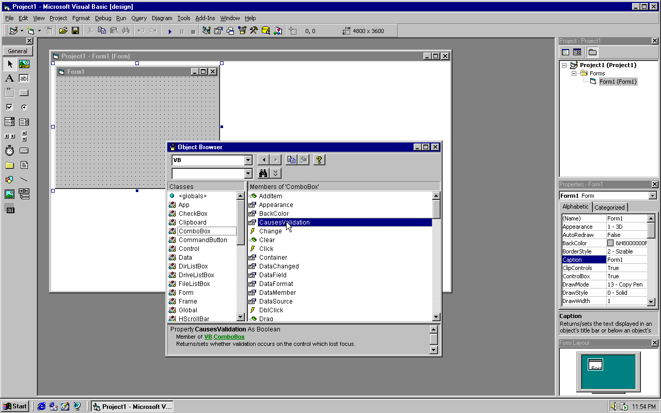The height and width of the screenshot is (413, 661).
Task: Collapse the Forms folder tree node
Action: (574, 73)
